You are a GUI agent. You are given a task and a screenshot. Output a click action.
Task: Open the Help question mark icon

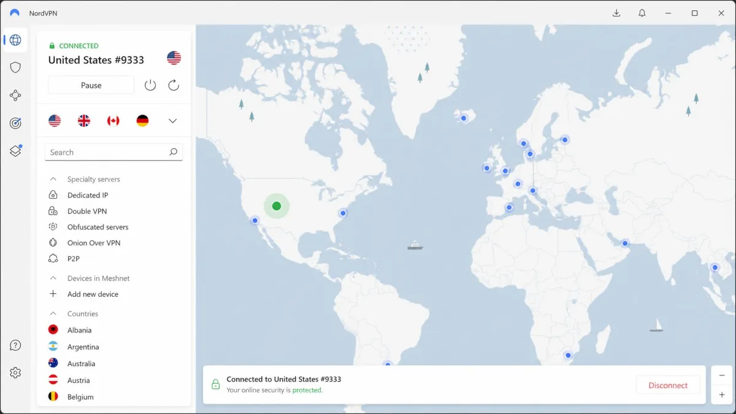[x=15, y=346]
